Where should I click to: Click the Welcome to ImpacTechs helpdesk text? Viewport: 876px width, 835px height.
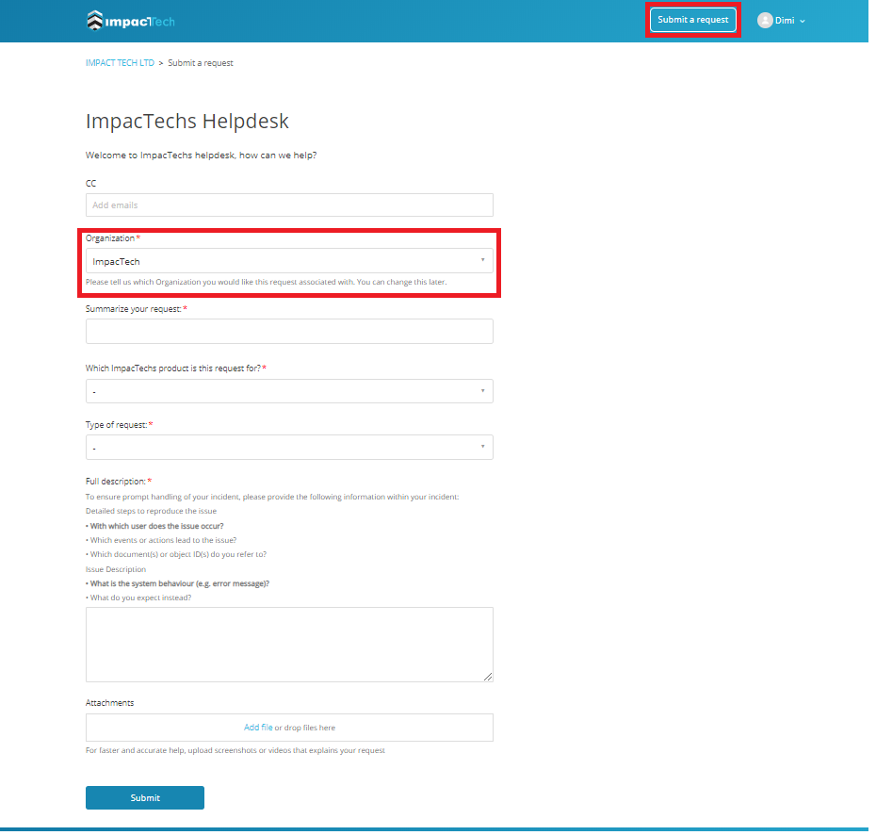pyautogui.click(x=202, y=156)
